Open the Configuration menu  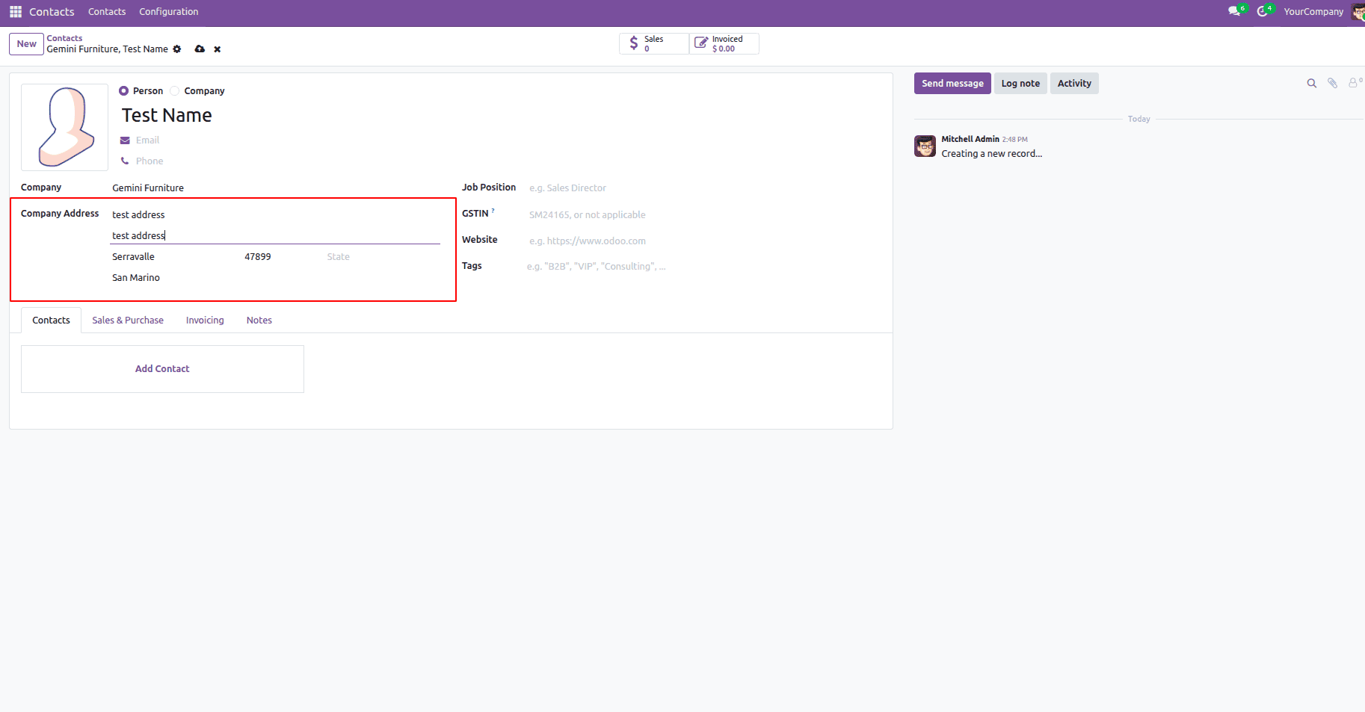[169, 12]
